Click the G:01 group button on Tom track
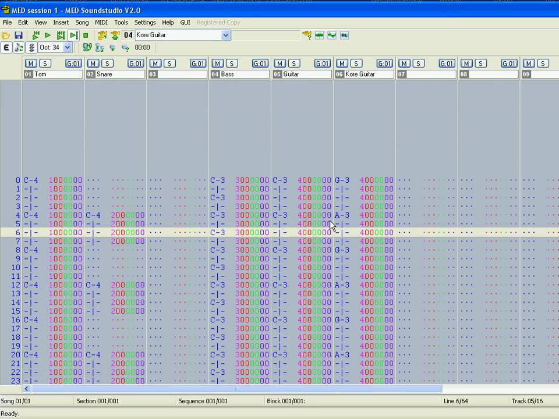 pyautogui.click(x=73, y=63)
